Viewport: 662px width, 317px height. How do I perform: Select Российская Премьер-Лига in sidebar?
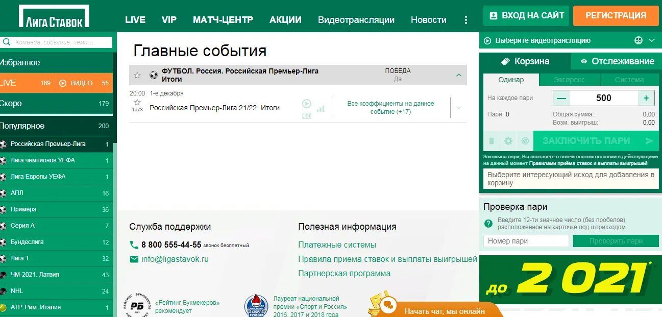56,144
